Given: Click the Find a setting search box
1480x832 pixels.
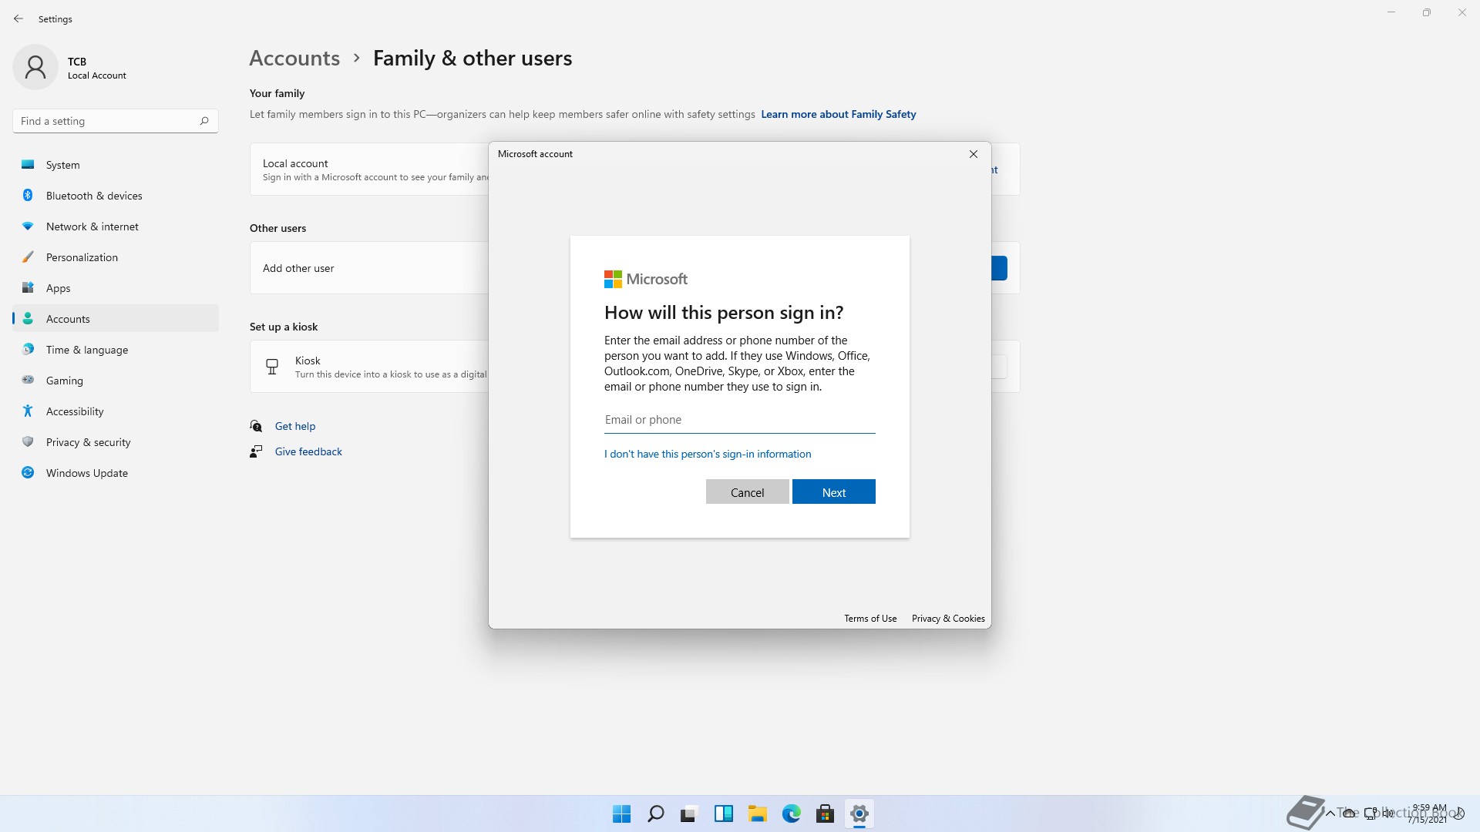Looking at the screenshot, I should click(x=116, y=121).
